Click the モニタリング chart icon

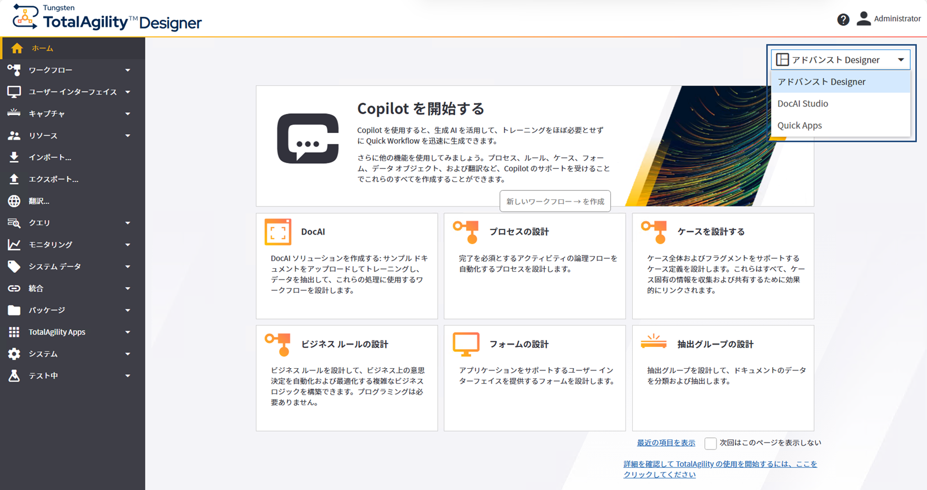coord(14,245)
